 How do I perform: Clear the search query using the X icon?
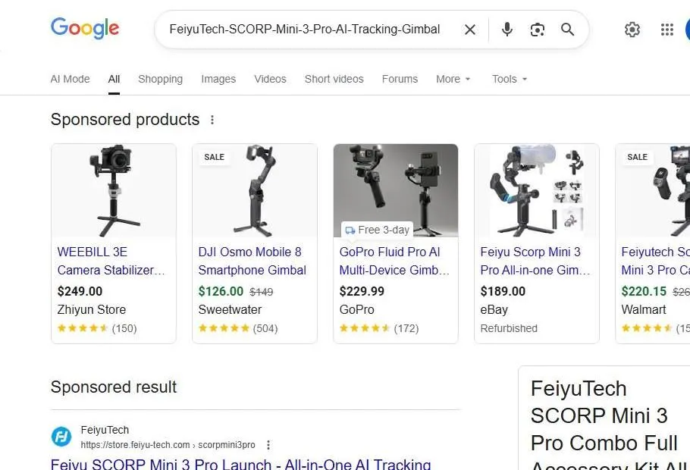pyautogui.click(x=469, y=30)
